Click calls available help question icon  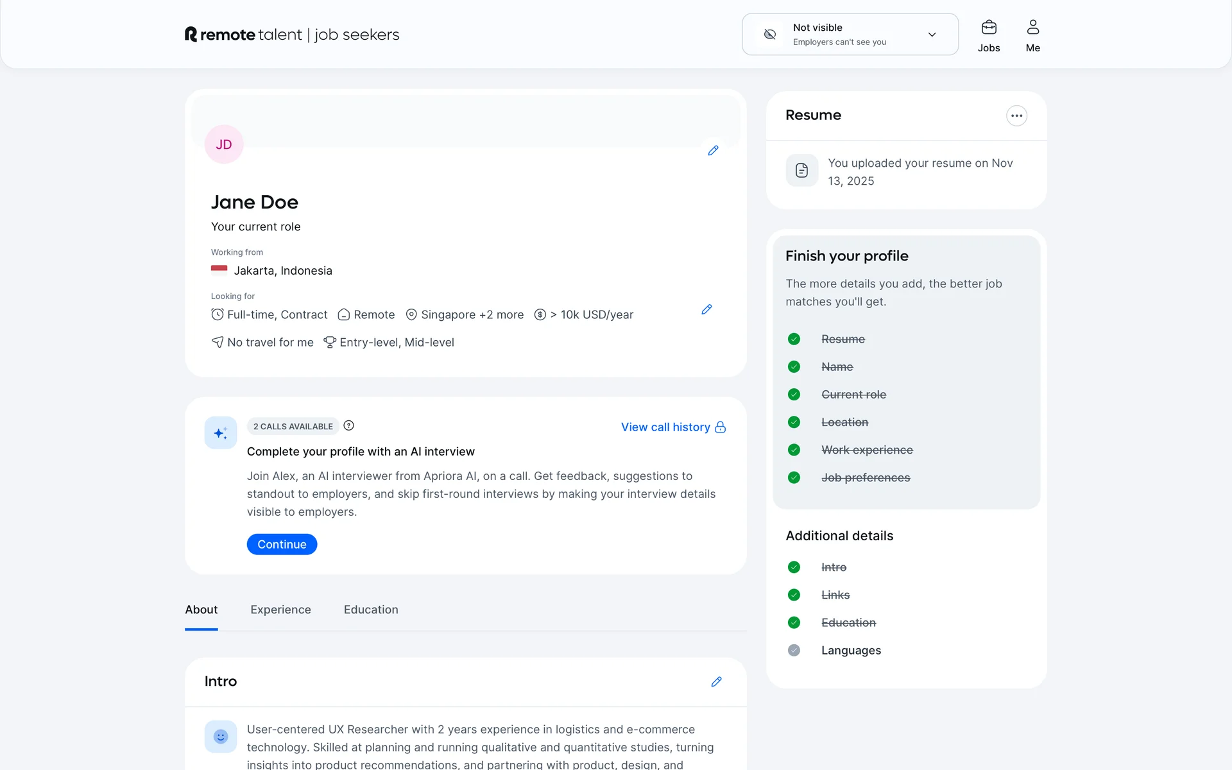click(x=348, y=426)
